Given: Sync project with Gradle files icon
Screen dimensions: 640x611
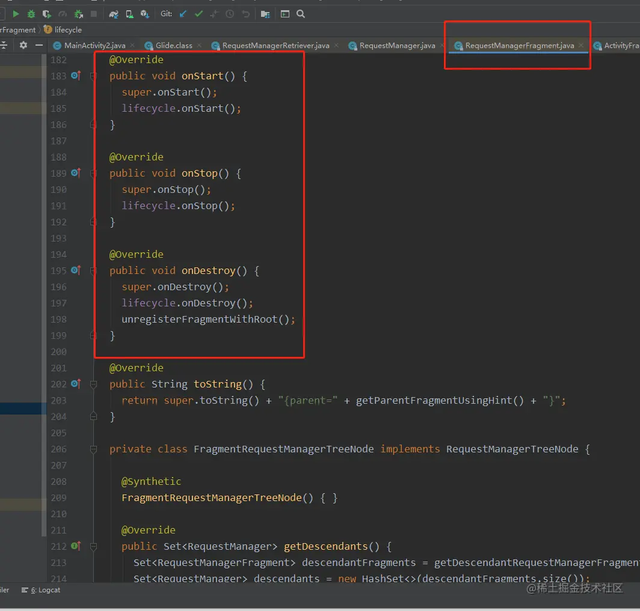Looking at the screenshot, I should coord(114,14).
